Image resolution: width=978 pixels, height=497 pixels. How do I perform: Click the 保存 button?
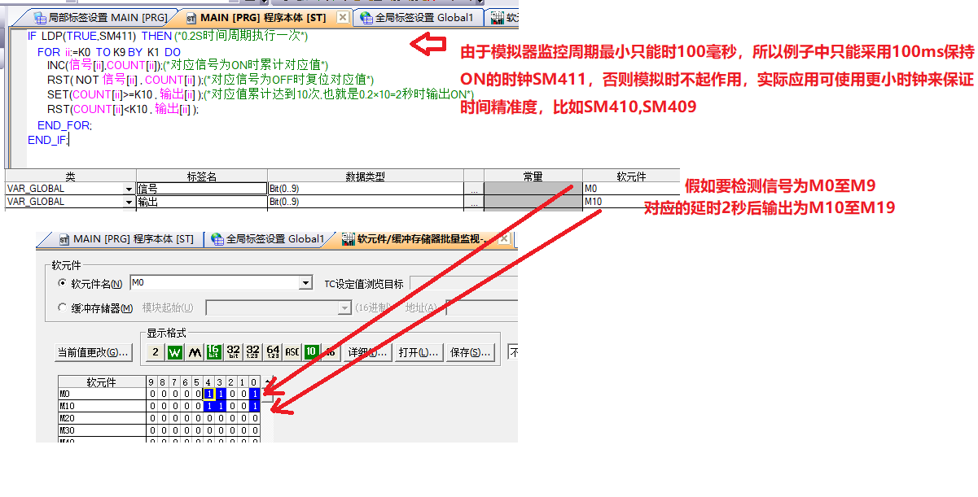(x=470, y=352)
